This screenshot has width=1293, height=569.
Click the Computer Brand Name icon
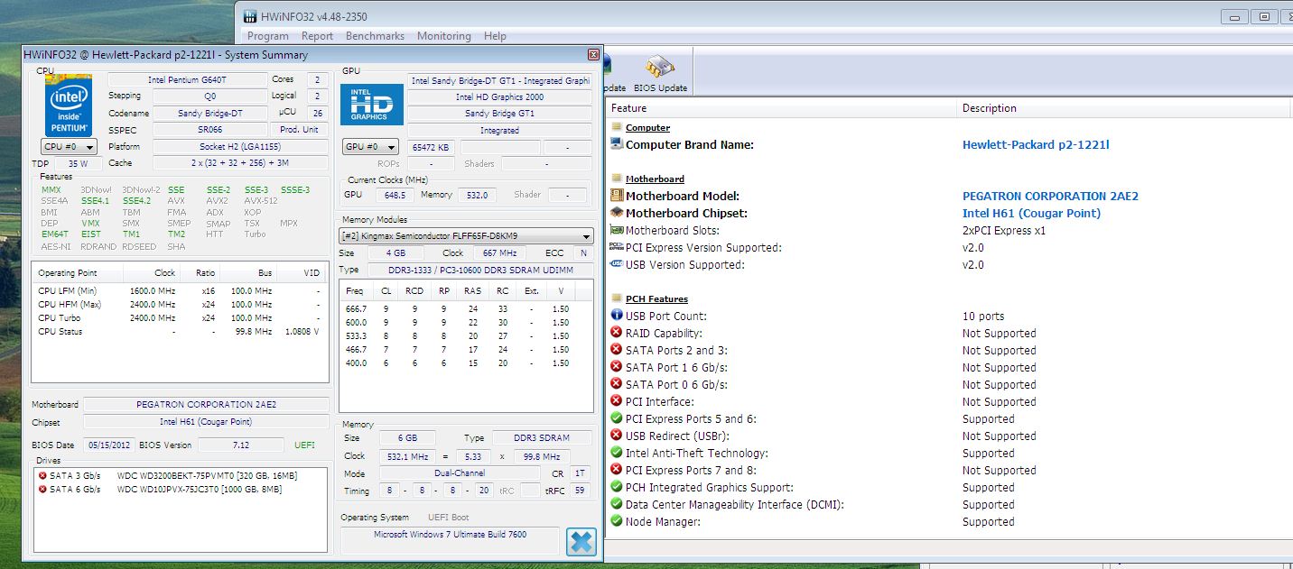point(617,144)
